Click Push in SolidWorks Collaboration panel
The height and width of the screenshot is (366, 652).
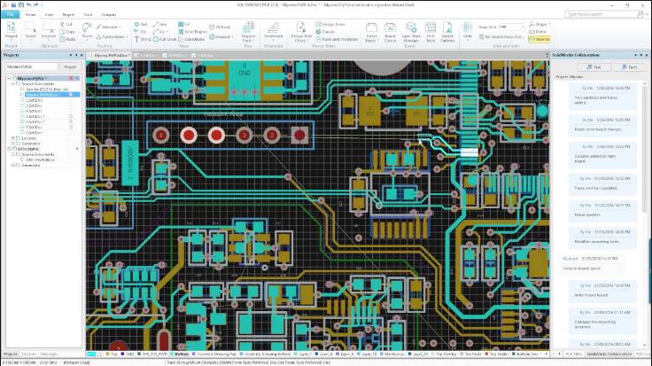coord(630,67)
